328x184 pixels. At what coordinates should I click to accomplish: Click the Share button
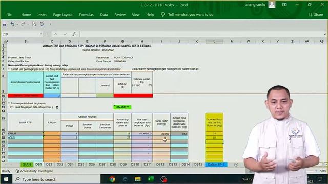click(x=316, y=15)
